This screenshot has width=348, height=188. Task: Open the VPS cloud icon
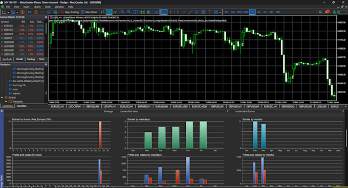(x=49, y=12)
